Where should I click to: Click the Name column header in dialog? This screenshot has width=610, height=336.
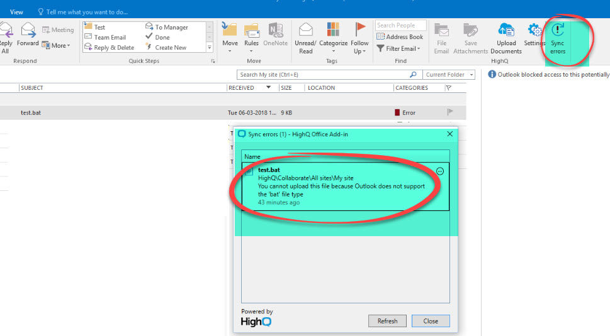tap(346, 157)
